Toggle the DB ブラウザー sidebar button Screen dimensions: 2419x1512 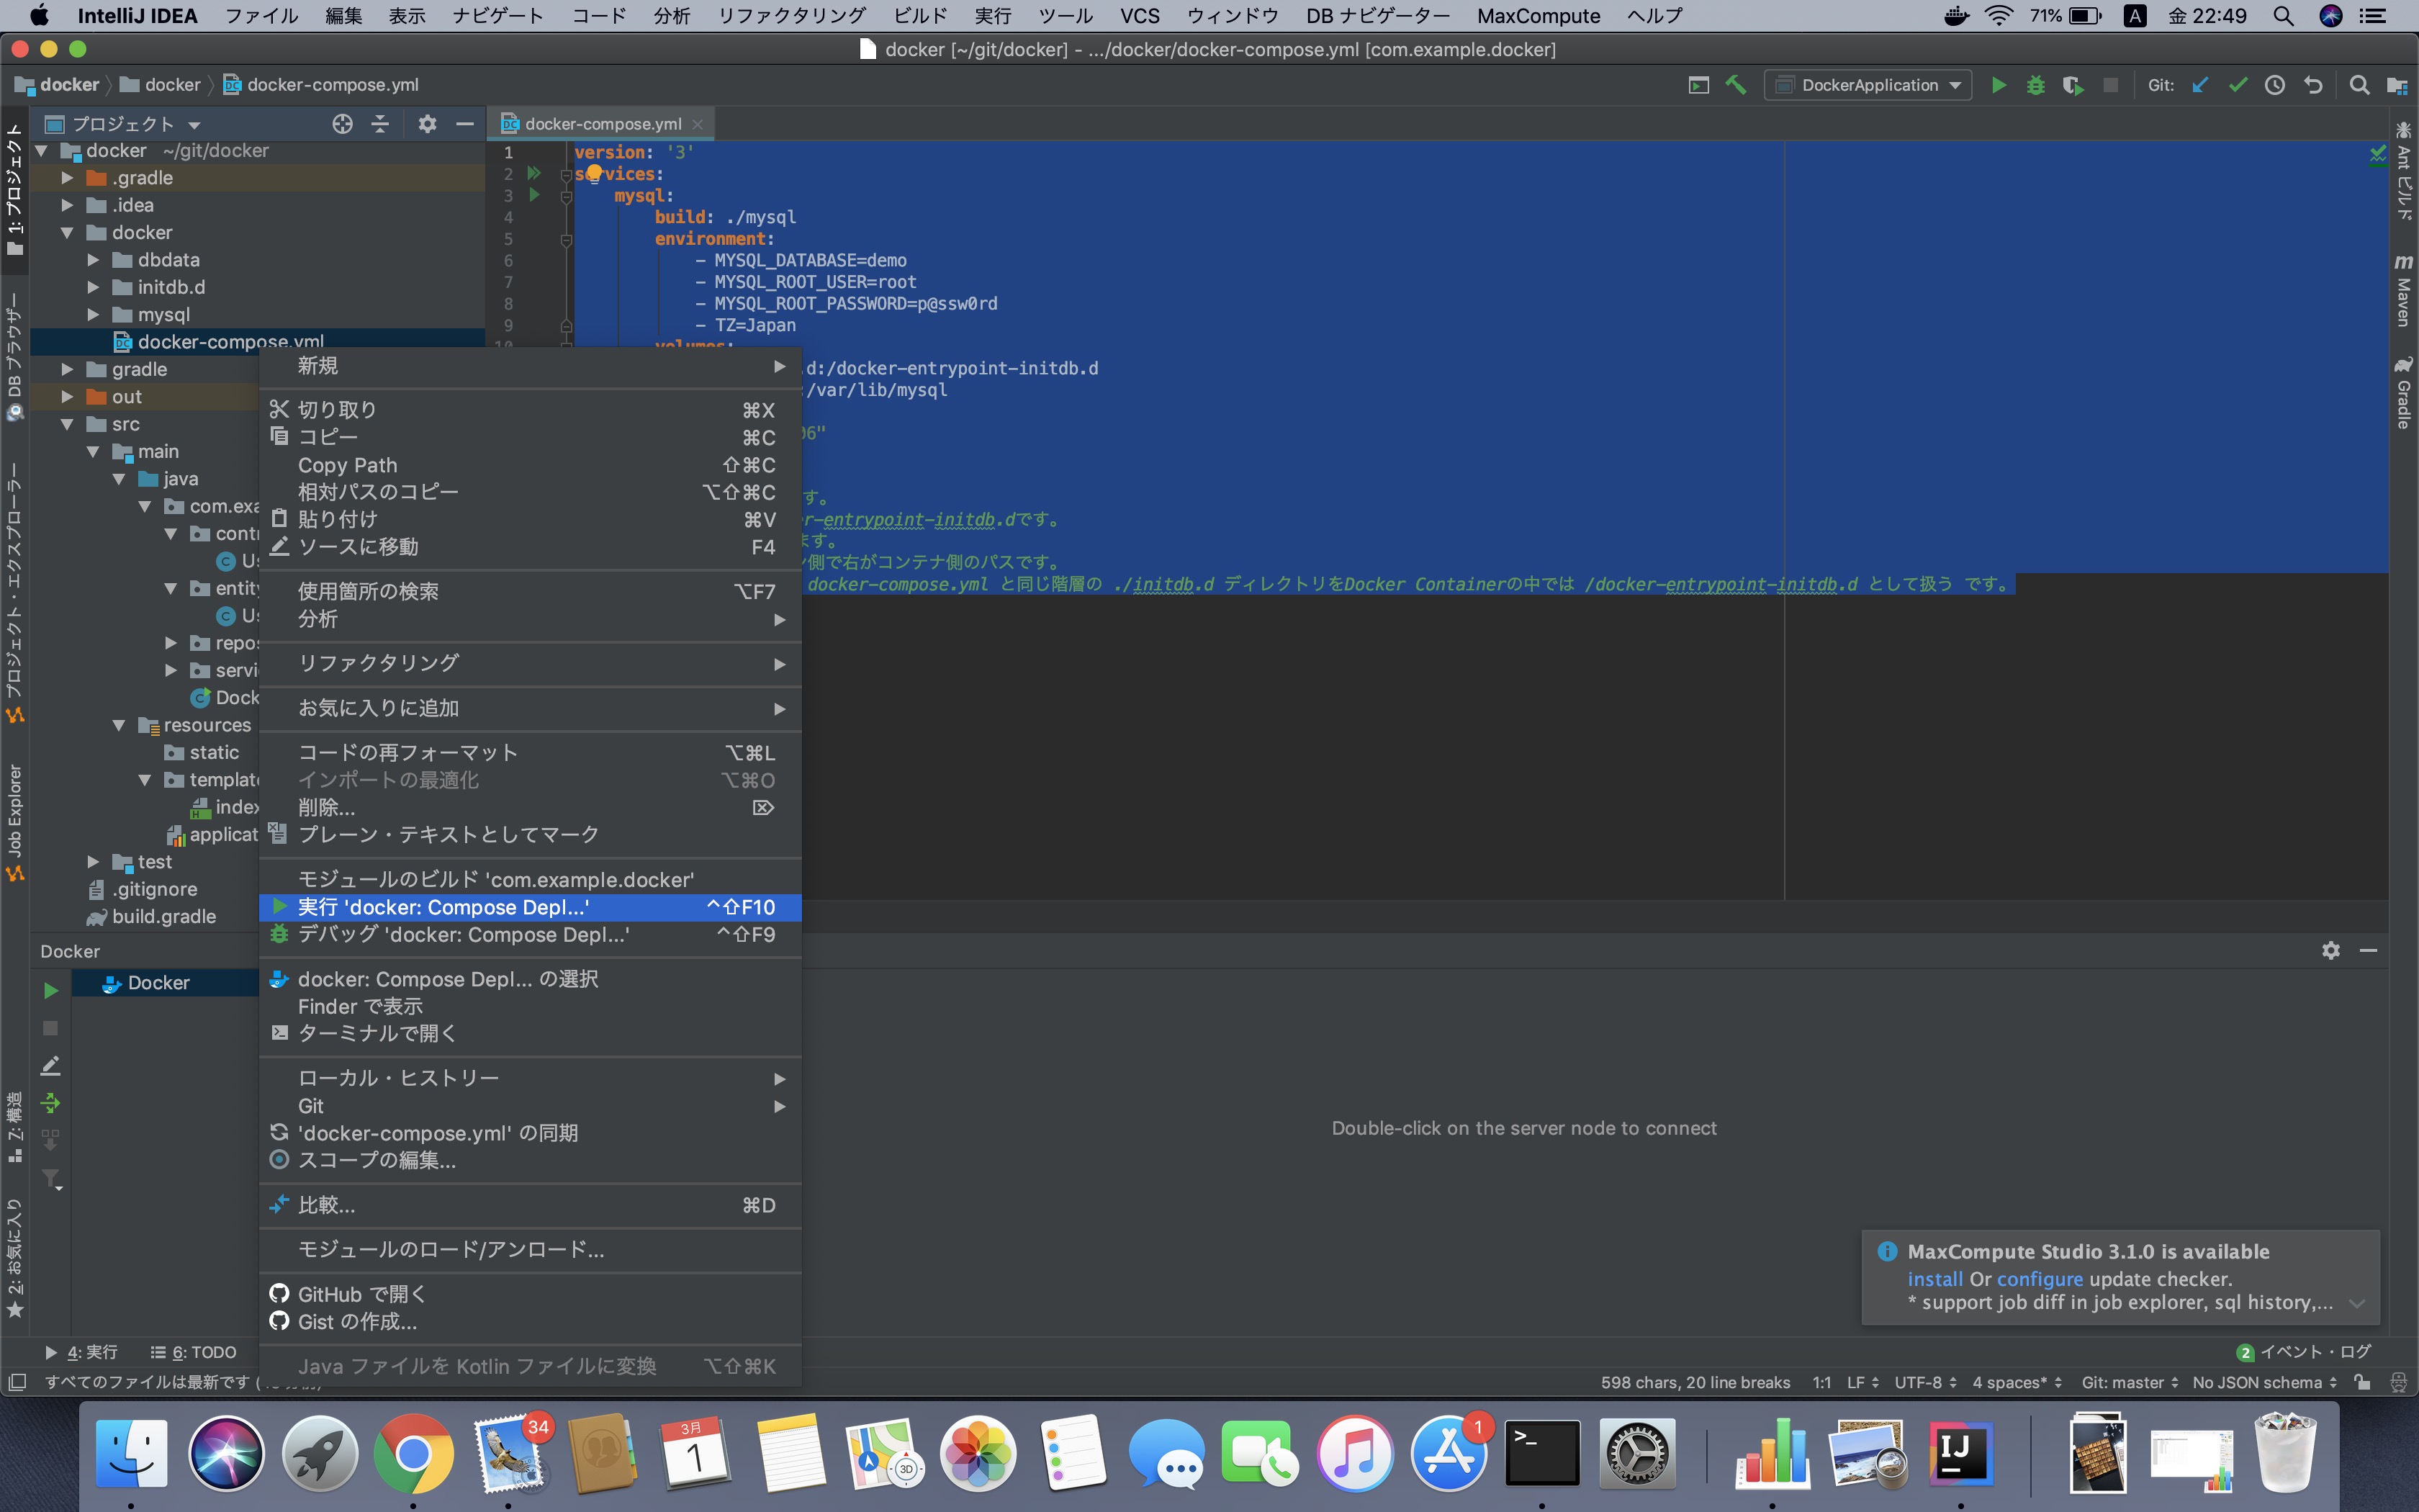click(15, 356)
